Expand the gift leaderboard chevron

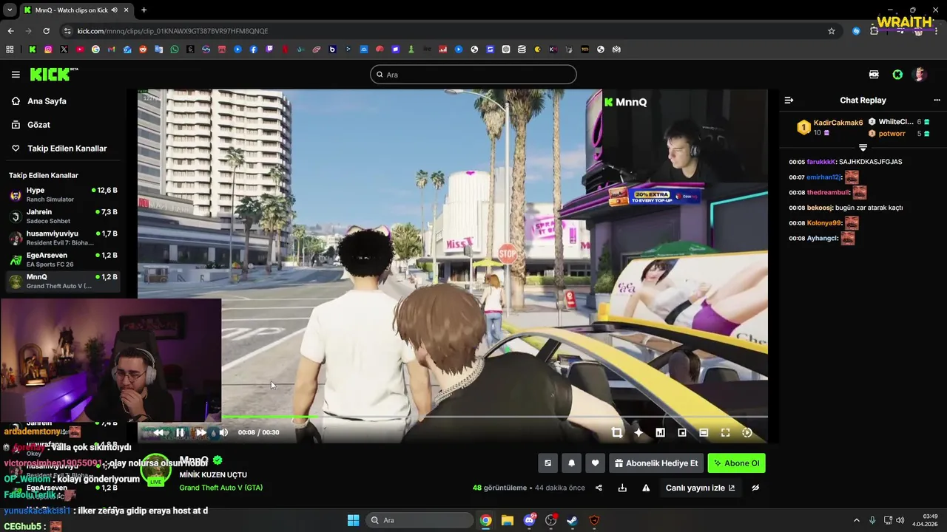[863, 148]
